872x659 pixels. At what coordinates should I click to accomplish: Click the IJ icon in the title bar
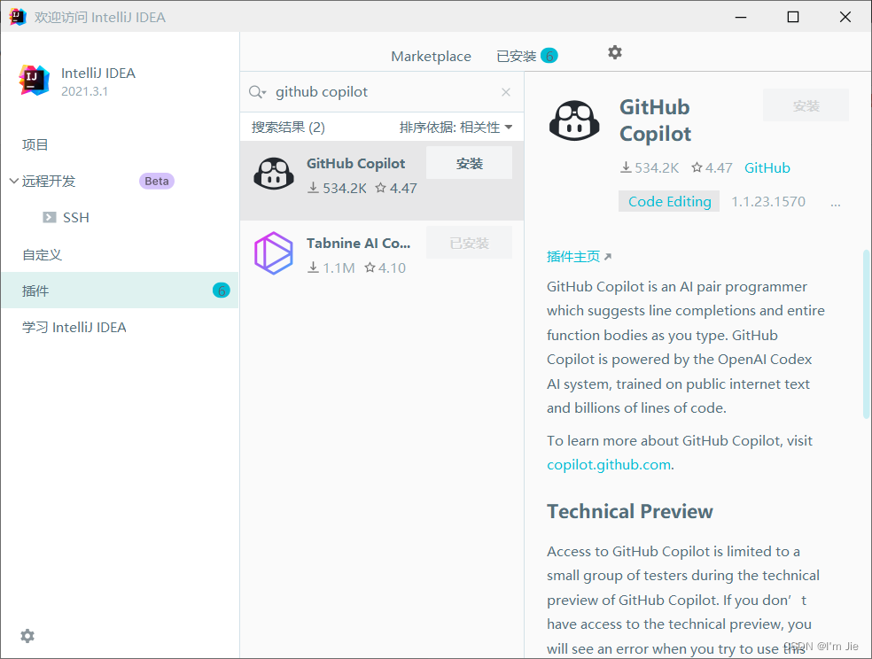[17, 16]
